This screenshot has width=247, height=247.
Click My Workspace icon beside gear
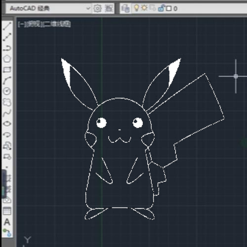[109, 8]
